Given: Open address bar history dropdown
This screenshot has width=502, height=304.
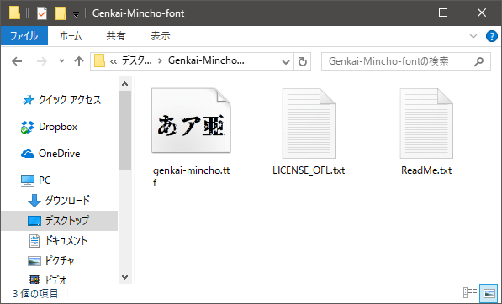Looking at the screenshot, I should (x=286, y=61).
